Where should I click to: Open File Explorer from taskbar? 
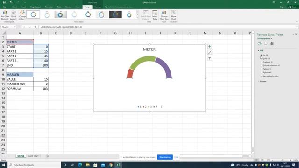[88, 165]
